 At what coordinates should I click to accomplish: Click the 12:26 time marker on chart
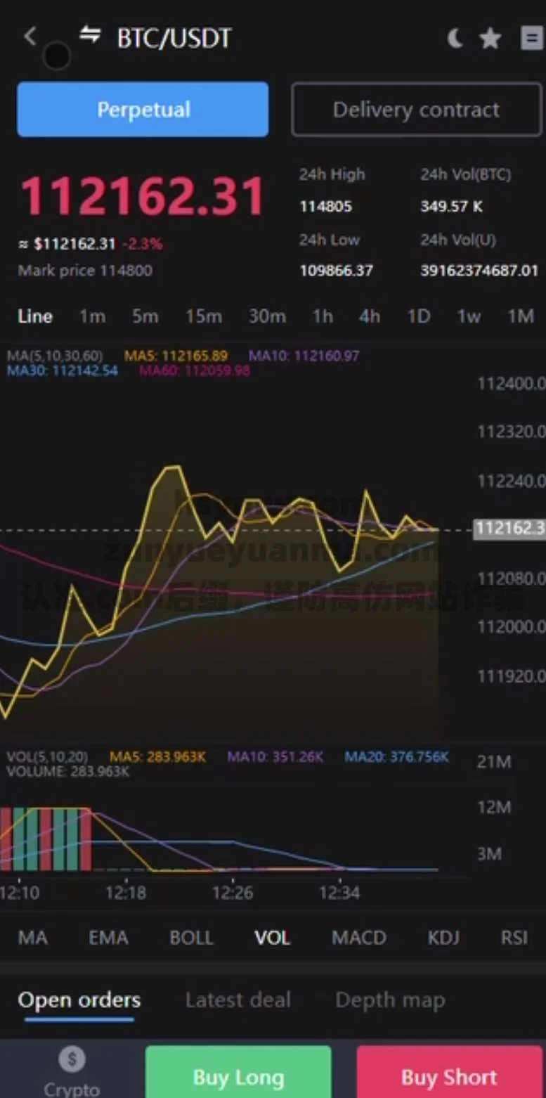tap(233, 892)
